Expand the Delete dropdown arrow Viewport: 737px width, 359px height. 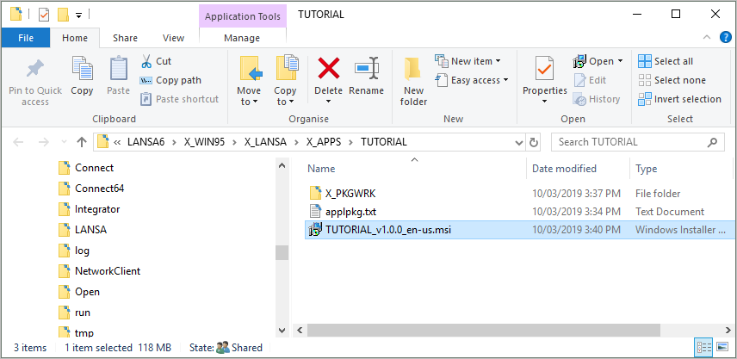coord(329,102)
